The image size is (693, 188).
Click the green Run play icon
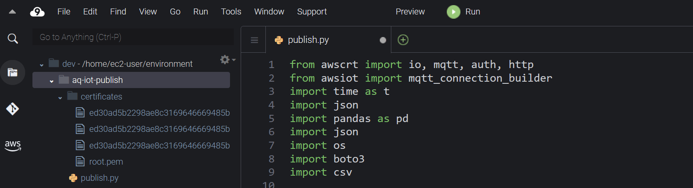pos(454,12)
